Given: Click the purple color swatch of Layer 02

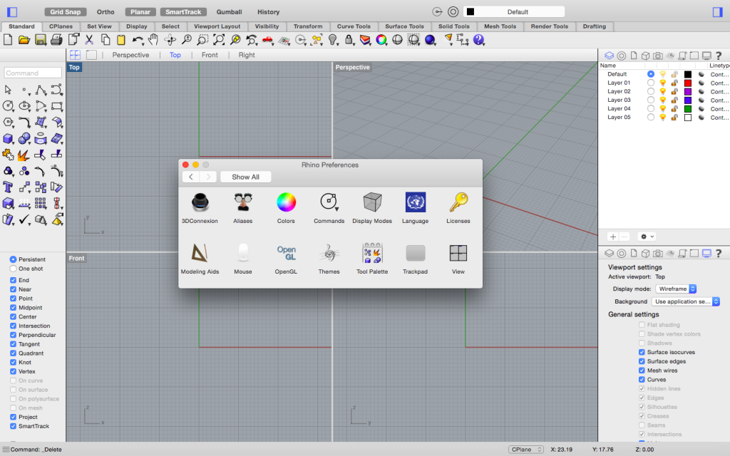Looking at the screenshot, I should pyautogui.click(x=688, y=92).
